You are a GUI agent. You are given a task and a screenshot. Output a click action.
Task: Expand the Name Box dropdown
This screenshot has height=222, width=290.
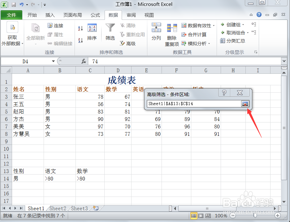pos(53,61)
